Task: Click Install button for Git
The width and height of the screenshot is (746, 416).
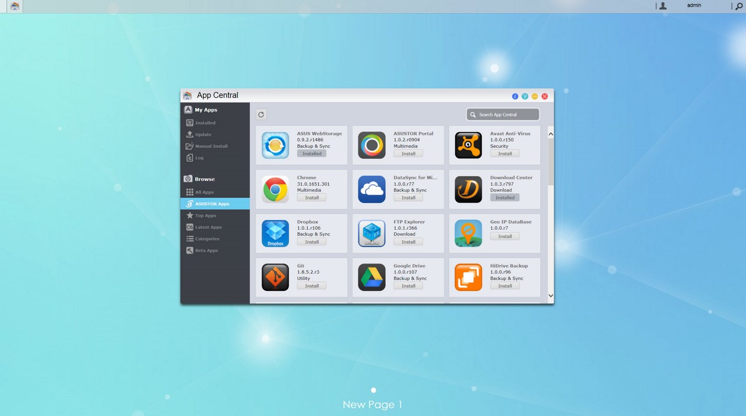Action: click(x=312, y=286)
